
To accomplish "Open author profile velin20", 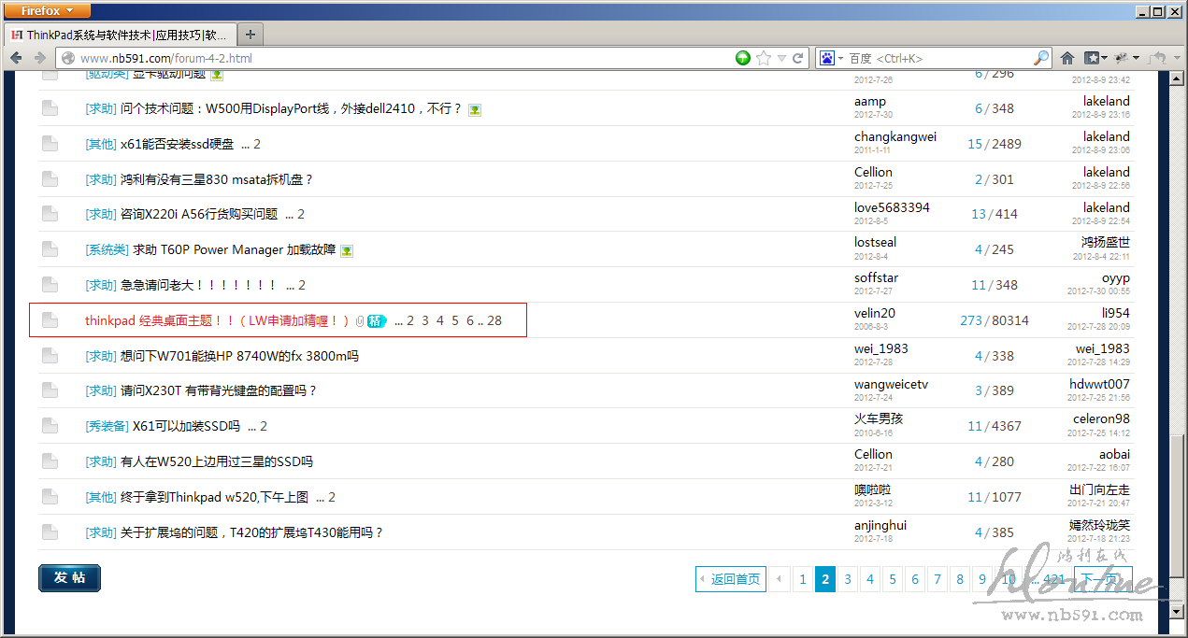I will coord(875,313).
